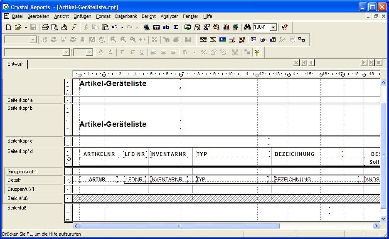This screenshot has height=239, width=389.
Task: Open the zoom 100% dropdown arrow
Action: [273, 27]
